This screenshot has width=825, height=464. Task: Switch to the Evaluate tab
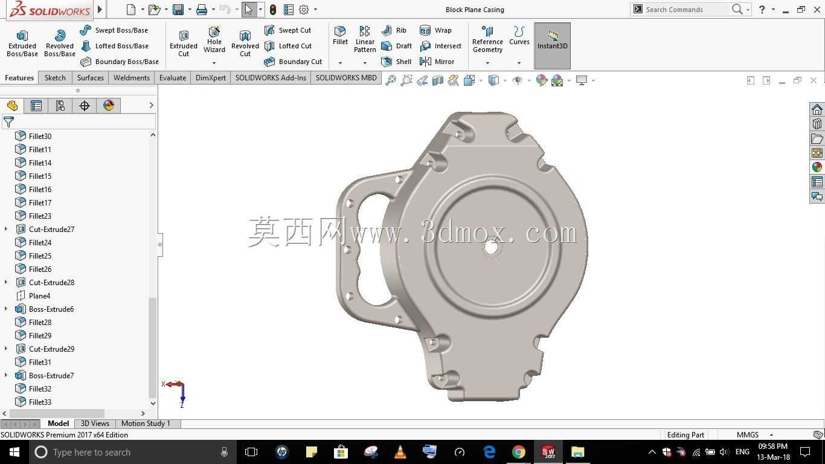pyautogui.click(x=173, y=78)
